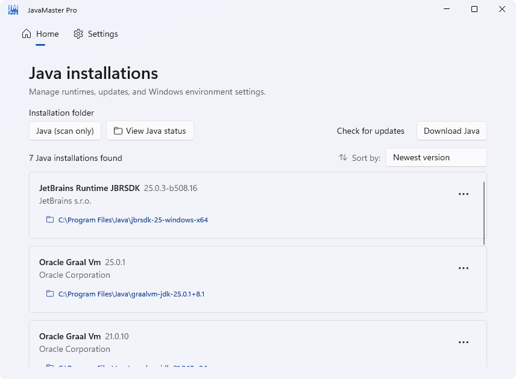Click the Home house icon
Screen dimensions: 516x379
[27, 34]
